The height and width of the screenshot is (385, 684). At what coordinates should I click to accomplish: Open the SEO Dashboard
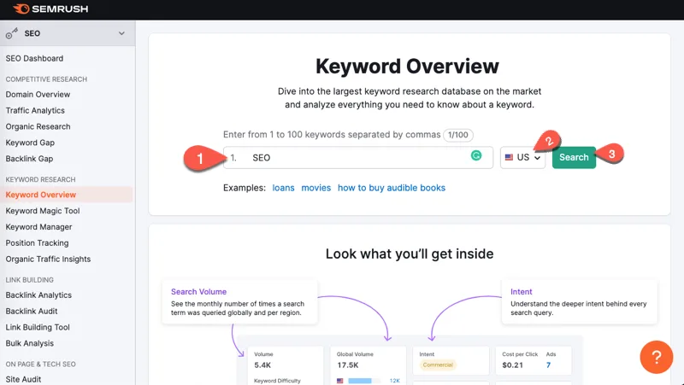pos(34,59)
